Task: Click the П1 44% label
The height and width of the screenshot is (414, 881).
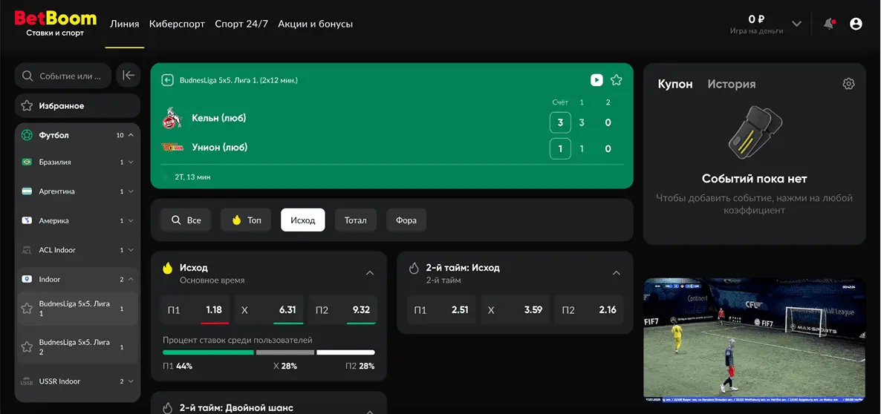Action: 178,367
